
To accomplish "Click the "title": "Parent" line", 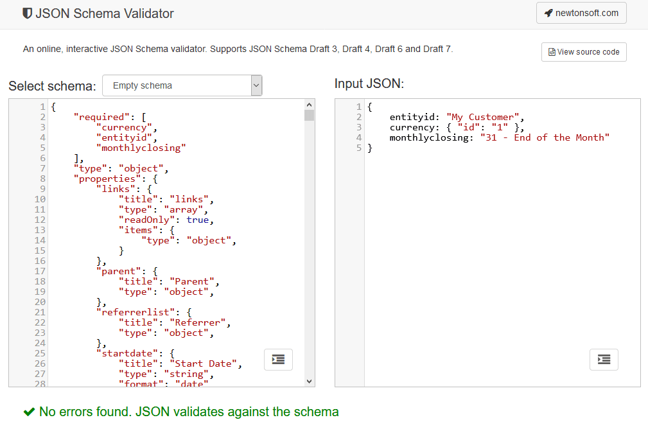I will coord(169,281).
